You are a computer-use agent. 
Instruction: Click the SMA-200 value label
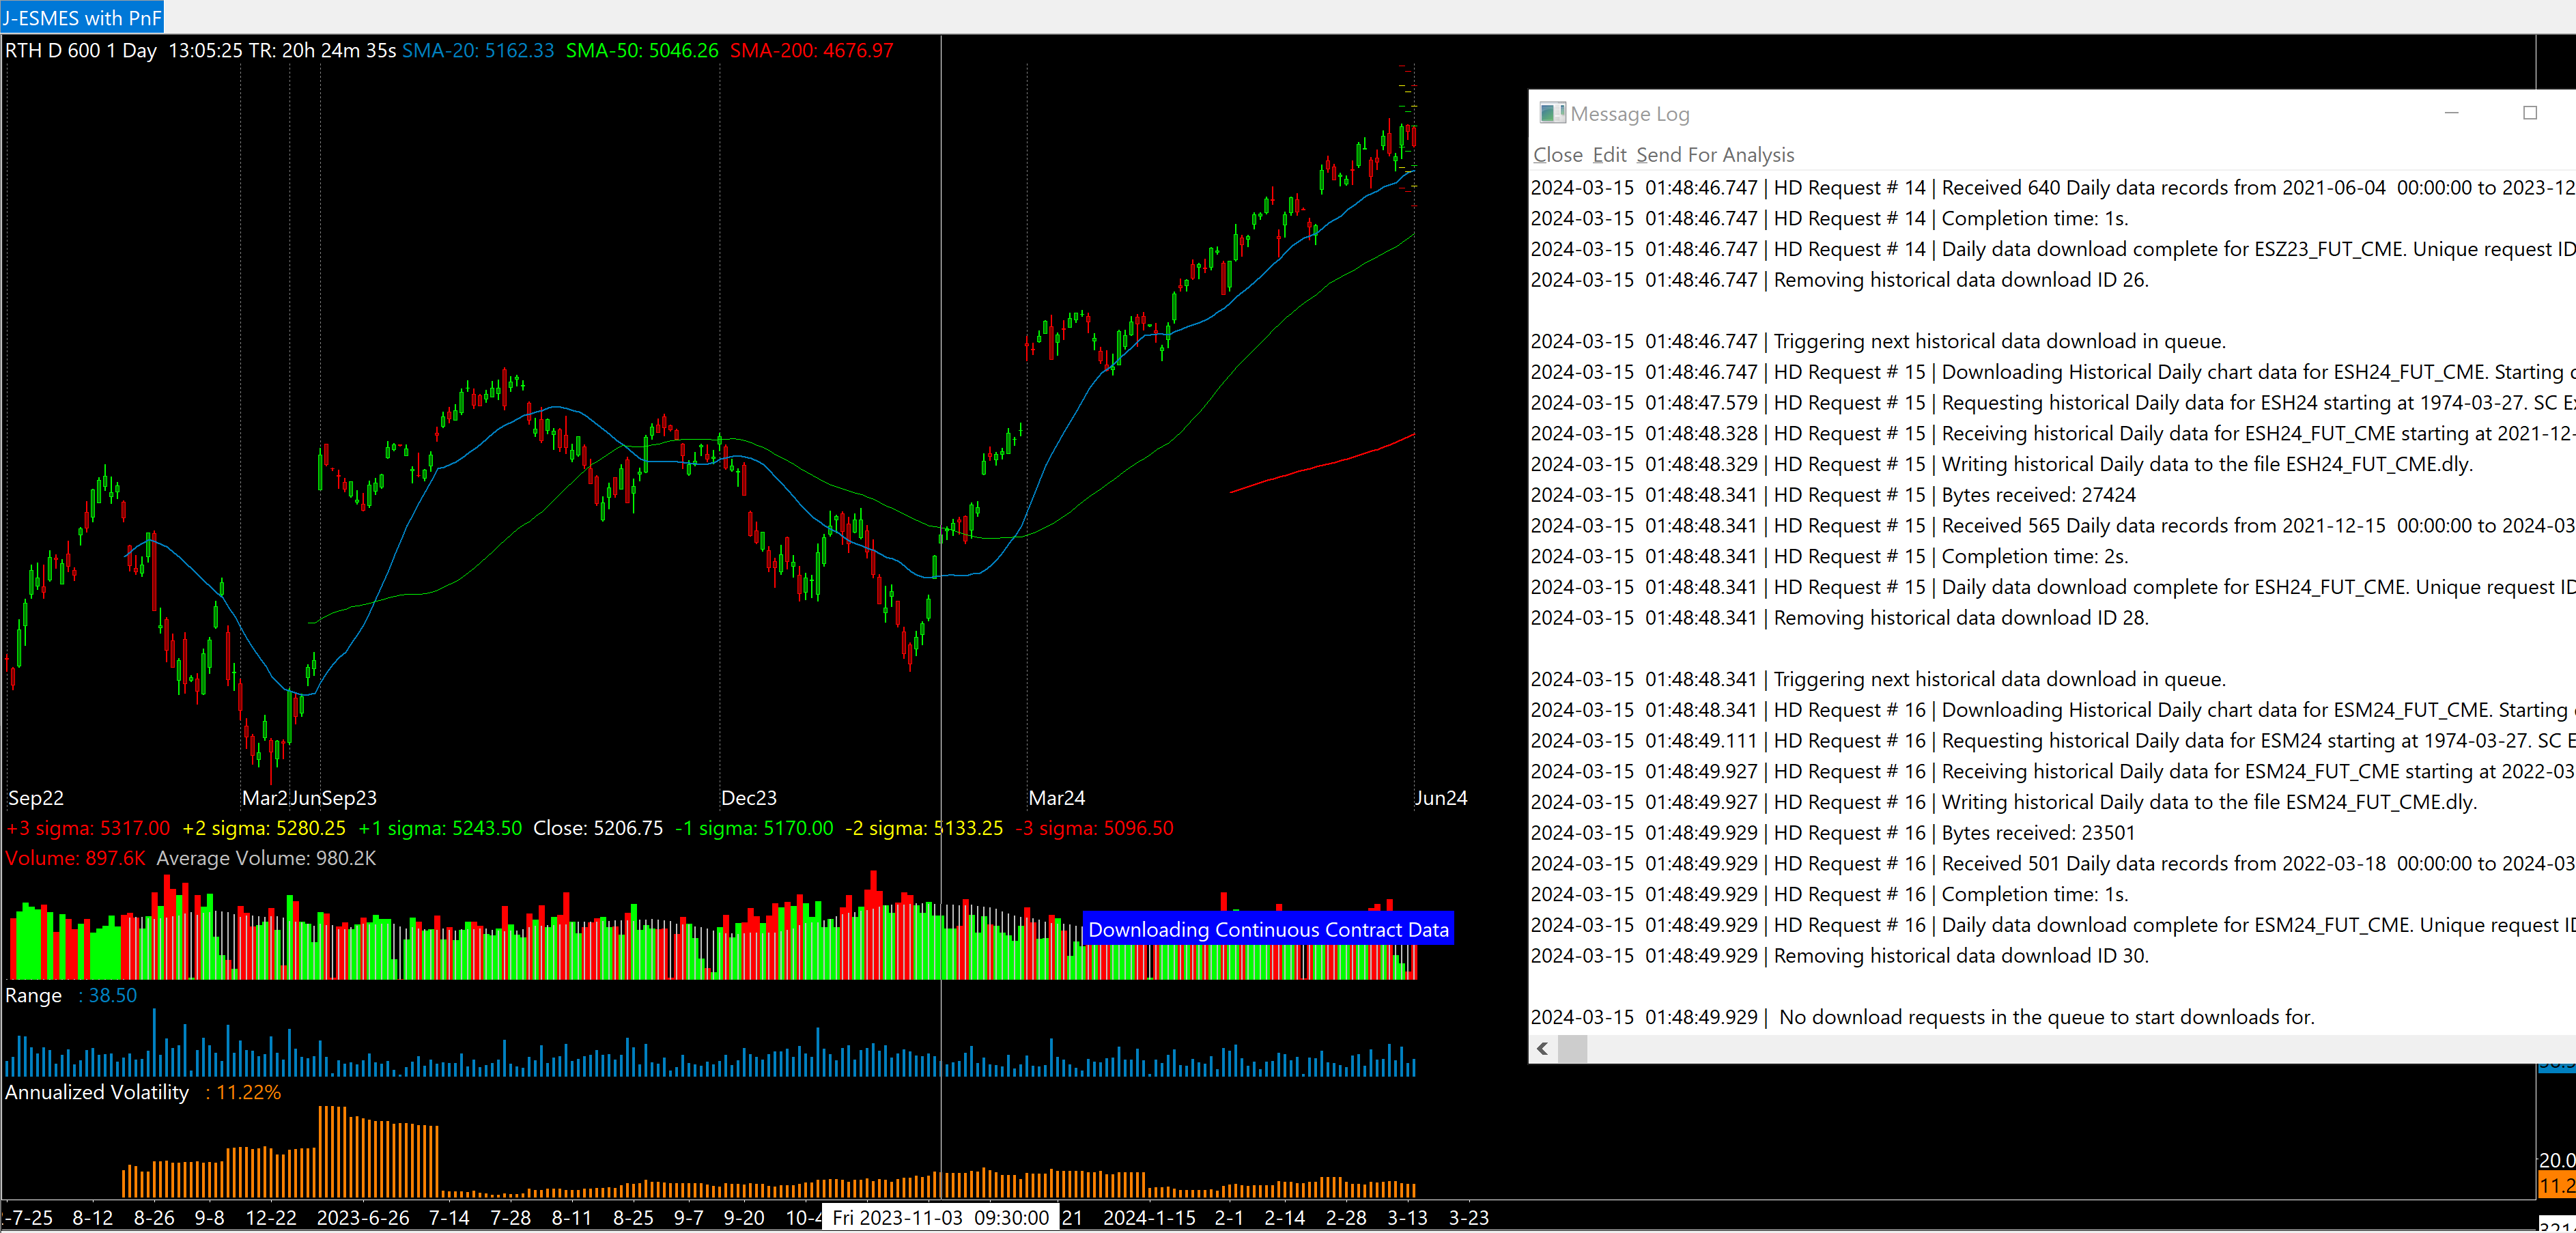point(811,50)
